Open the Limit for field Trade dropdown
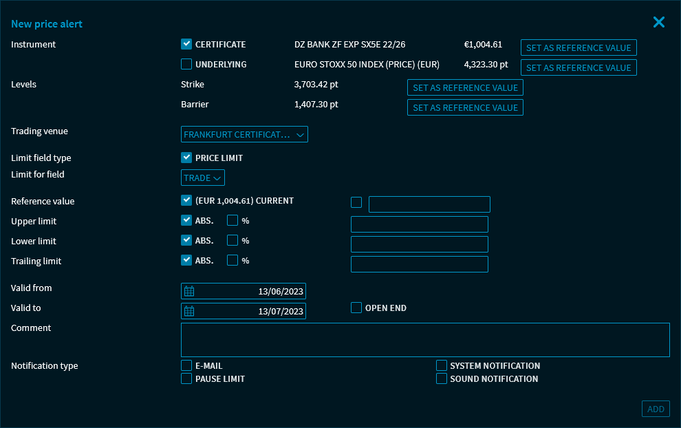Screen dimensions: 681x428 (x=202, y=178)
